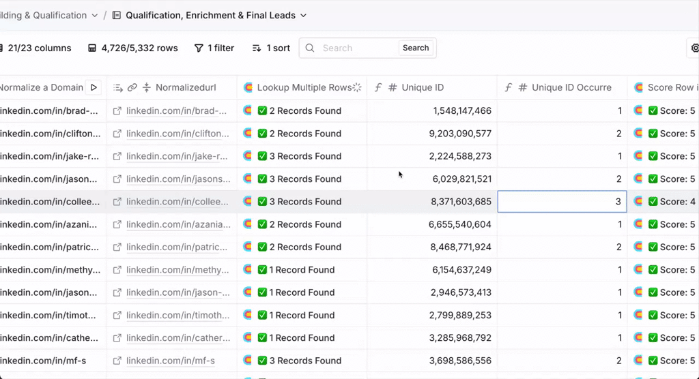699x379 pixels.
Task: Click green check beside Score: 4
Action: point(653,202)
